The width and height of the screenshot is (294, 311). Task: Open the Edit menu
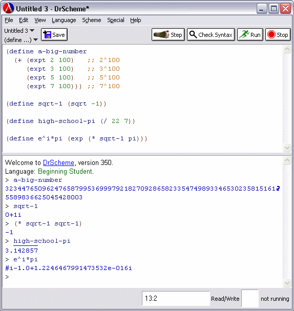[24, 20]
